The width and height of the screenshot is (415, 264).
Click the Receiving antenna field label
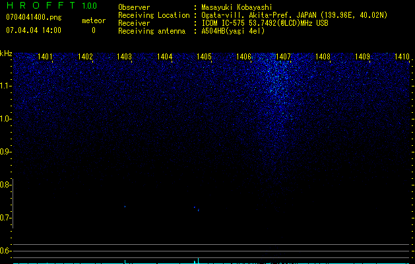click(x=152, y=31)
